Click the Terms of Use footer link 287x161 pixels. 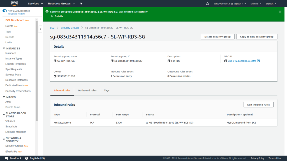point(275,158)
